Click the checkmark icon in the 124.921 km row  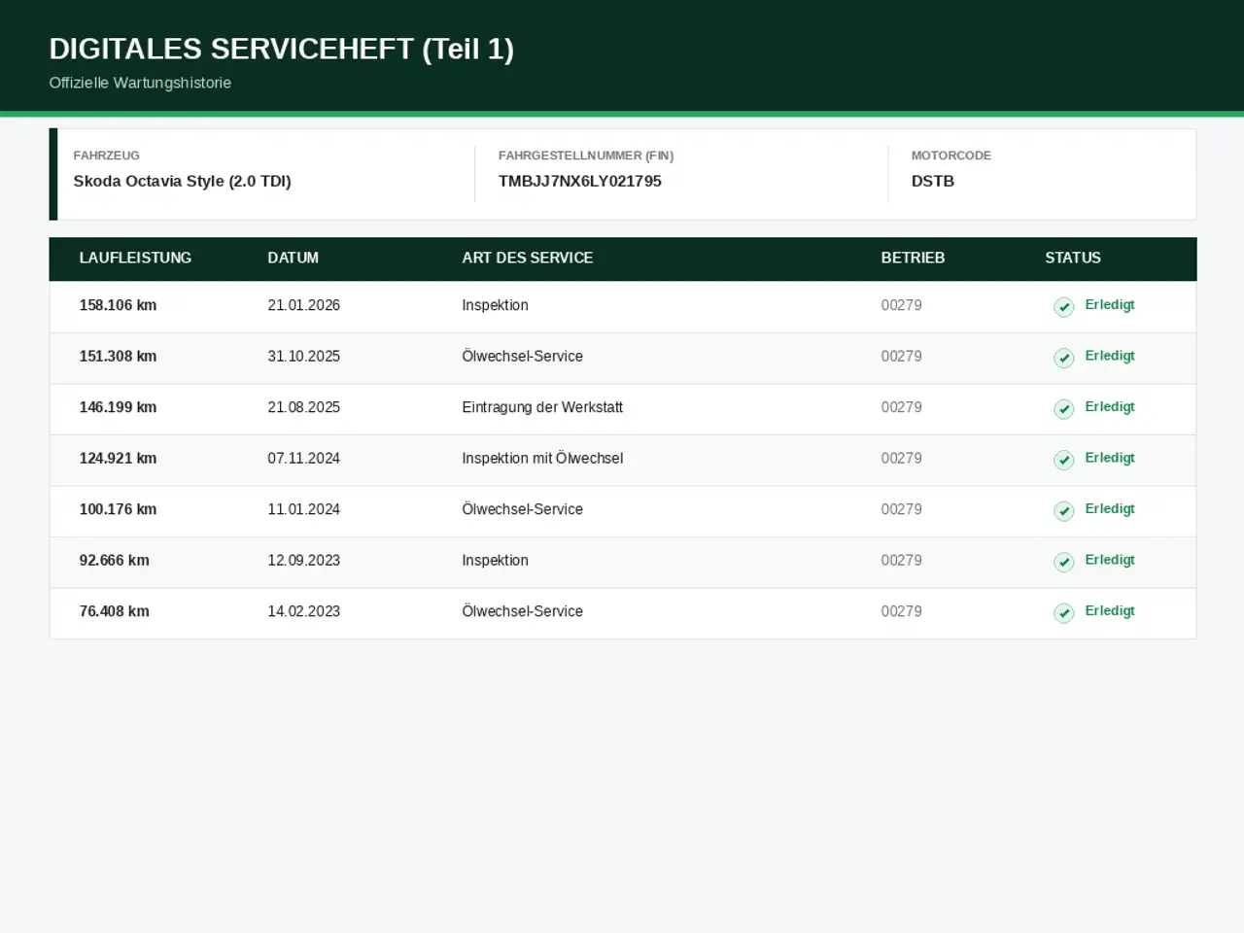click(1064, 460)
